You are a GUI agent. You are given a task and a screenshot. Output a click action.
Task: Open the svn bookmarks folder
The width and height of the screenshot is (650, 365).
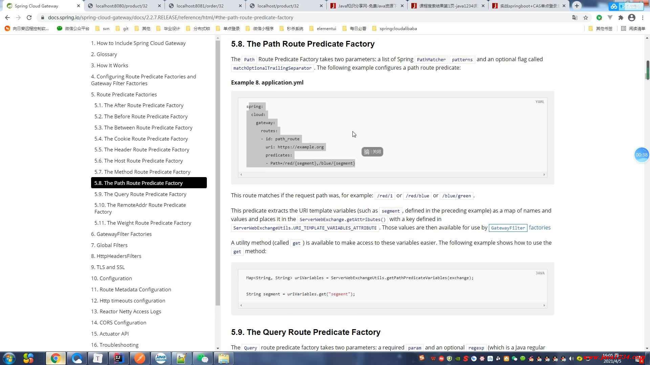[102, 29]
